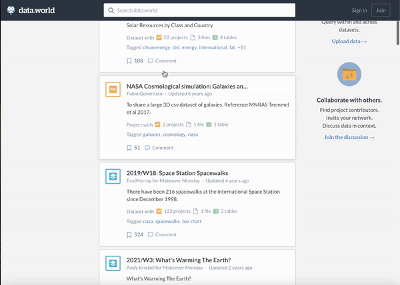
Task: Click file icon in Spacewalks card
Action: 195,211
